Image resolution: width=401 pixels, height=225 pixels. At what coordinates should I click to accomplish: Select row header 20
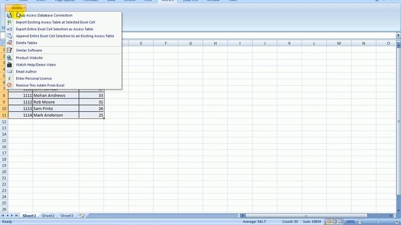[x=4, y=172]
